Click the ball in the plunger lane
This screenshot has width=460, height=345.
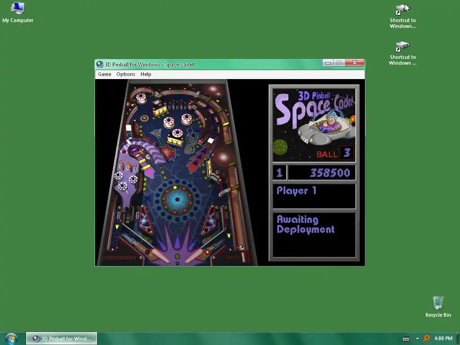click(x=241, y=248)
